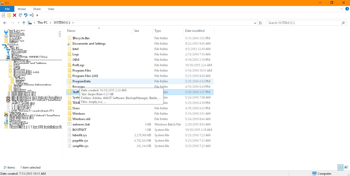Refresh the current folder view
This screenshot has width=350, height=176.
pos(261,23)
